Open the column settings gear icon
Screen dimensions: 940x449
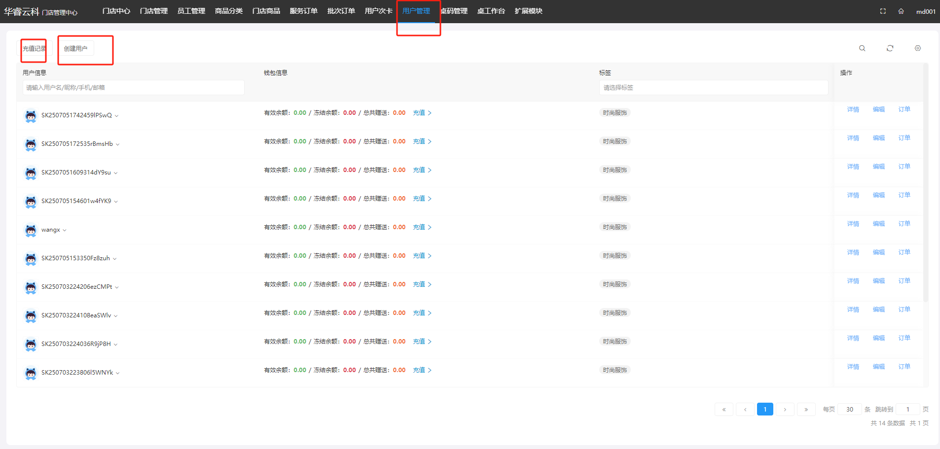917,48
